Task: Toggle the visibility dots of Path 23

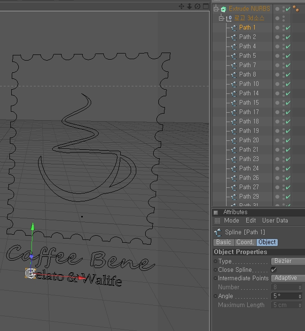Action: click(x=284, y=159)
